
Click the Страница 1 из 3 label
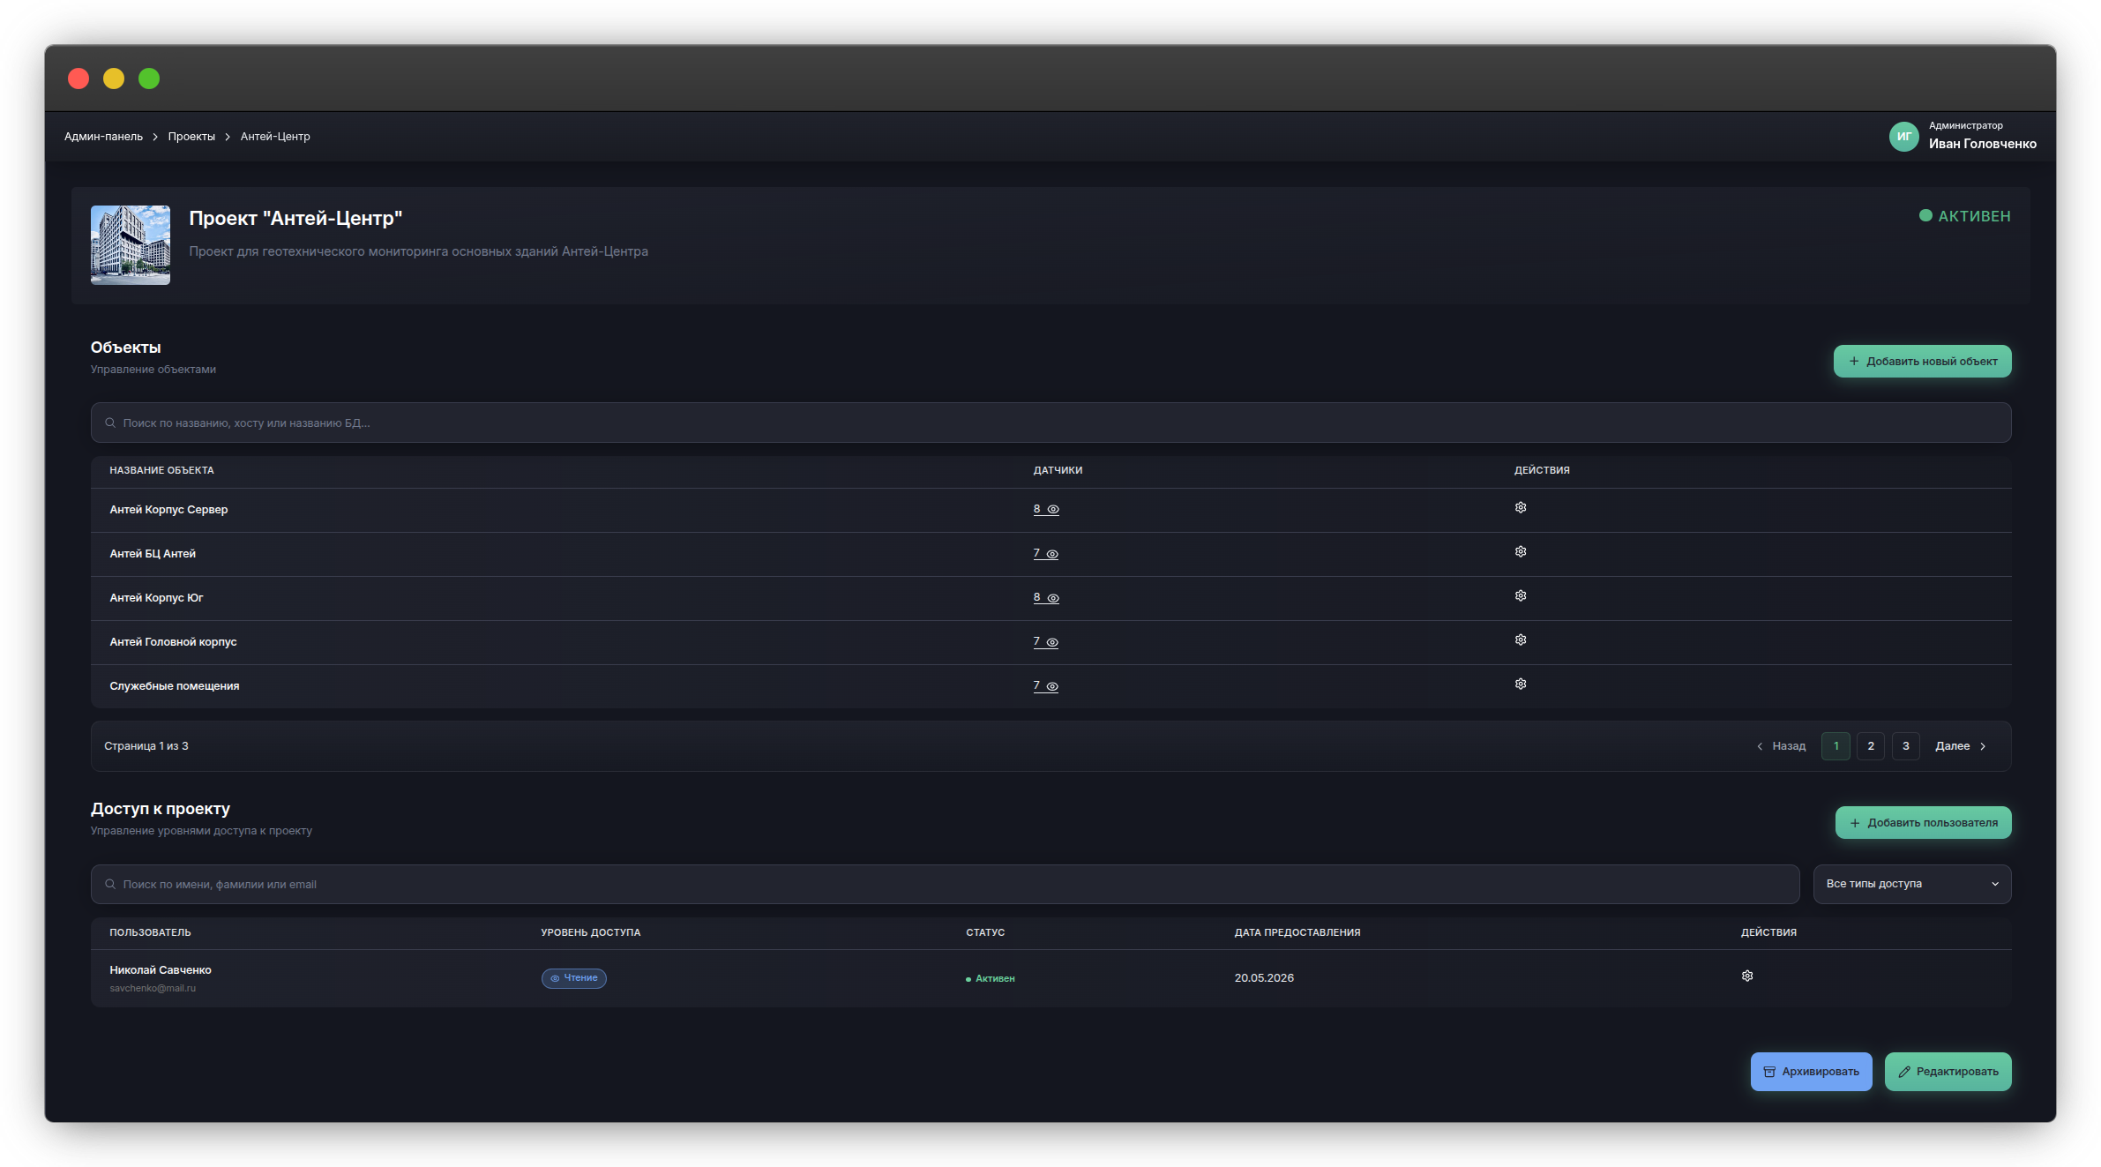click(x=146, y=746)
